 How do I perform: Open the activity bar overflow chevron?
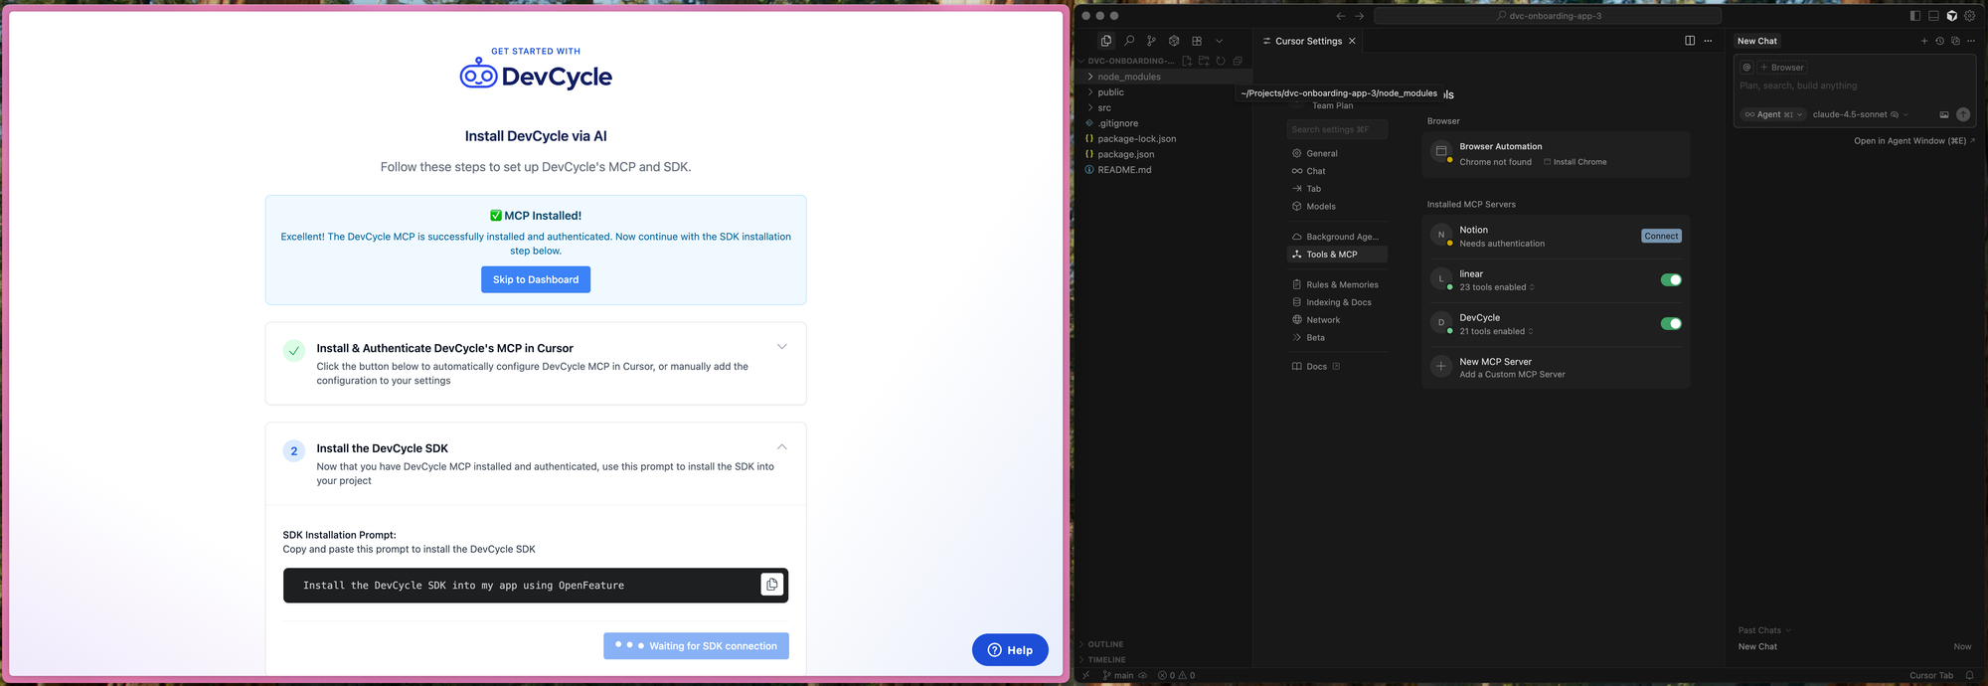(1220, 41)
